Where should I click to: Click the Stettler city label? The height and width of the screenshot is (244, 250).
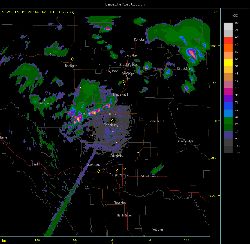(184, 69)
